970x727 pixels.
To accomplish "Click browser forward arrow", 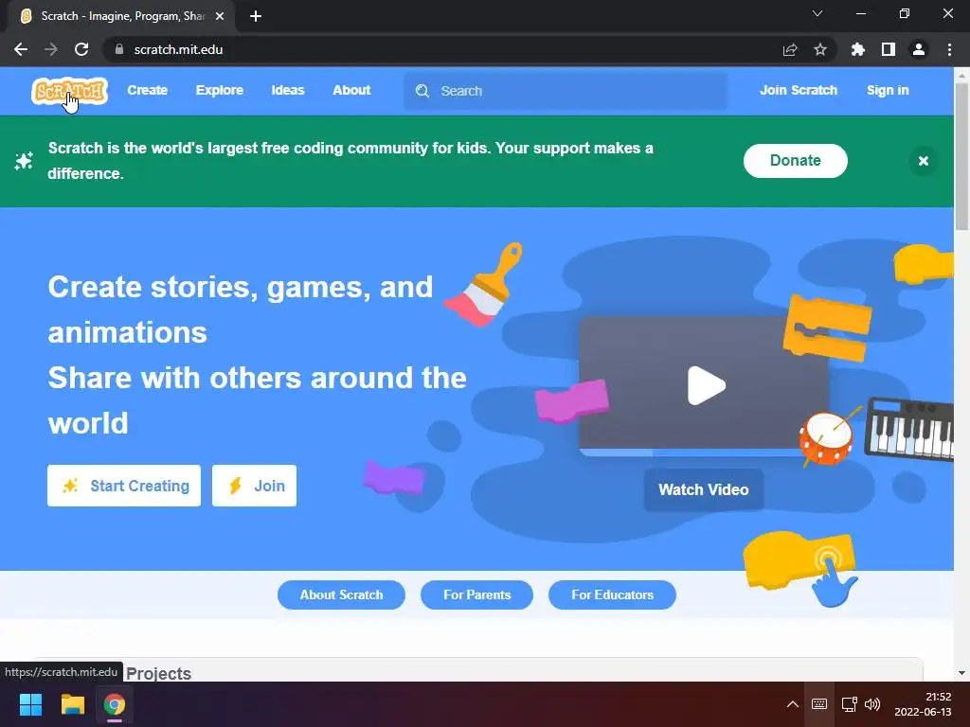I will pos(51,49).
